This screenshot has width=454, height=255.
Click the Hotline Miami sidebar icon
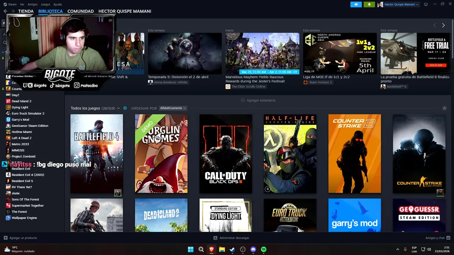pos(8,132)
